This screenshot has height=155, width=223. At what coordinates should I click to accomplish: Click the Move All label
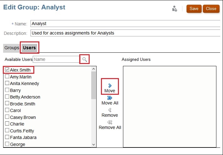(110, 103)
